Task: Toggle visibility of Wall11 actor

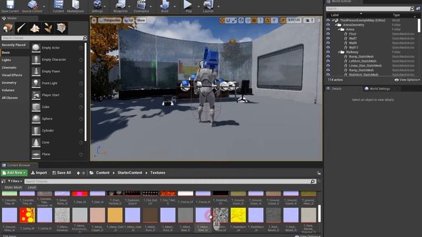Action: point(328,47)
